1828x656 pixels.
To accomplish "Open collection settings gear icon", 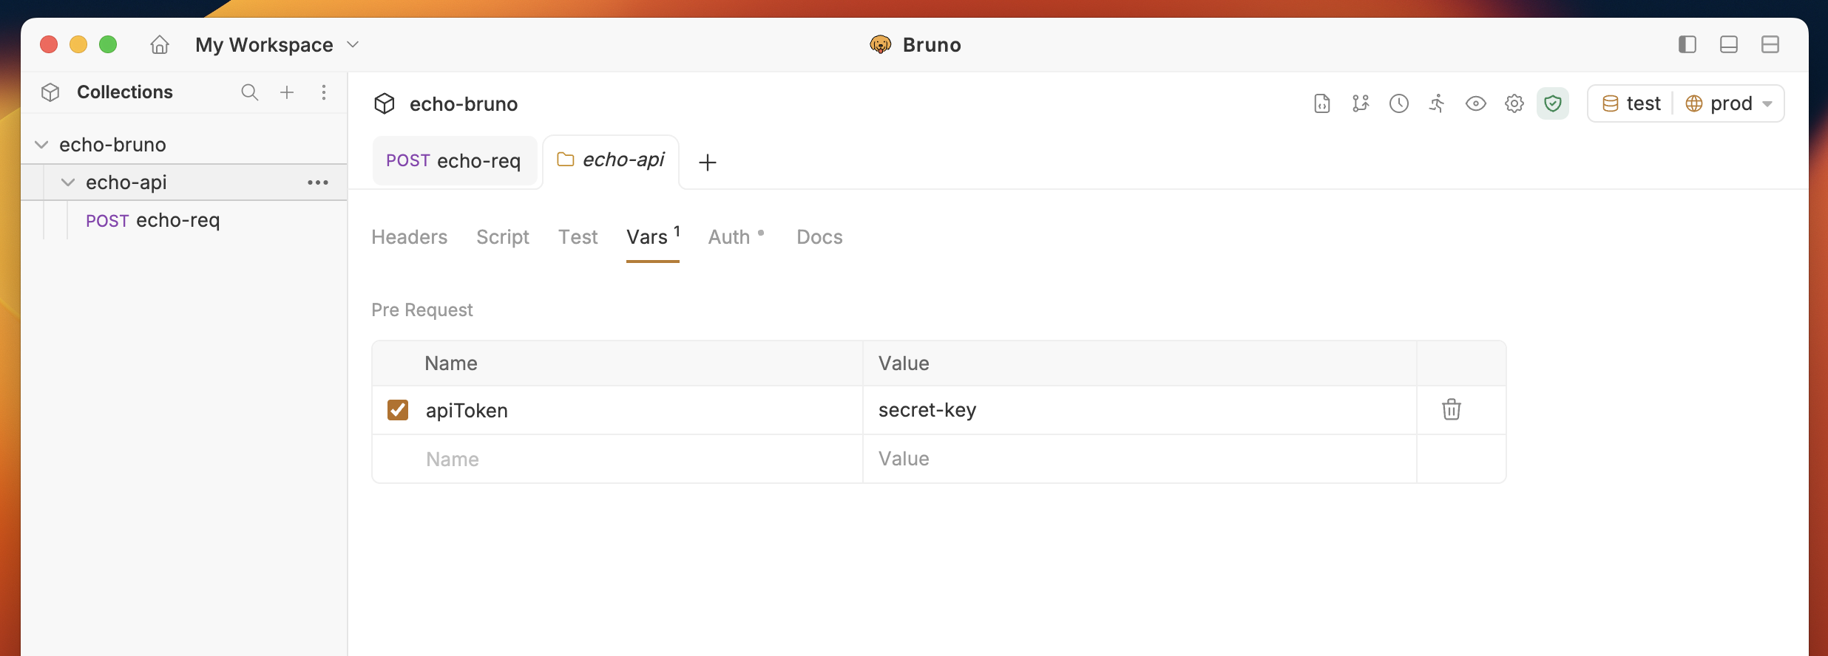I will point(1514,103).
